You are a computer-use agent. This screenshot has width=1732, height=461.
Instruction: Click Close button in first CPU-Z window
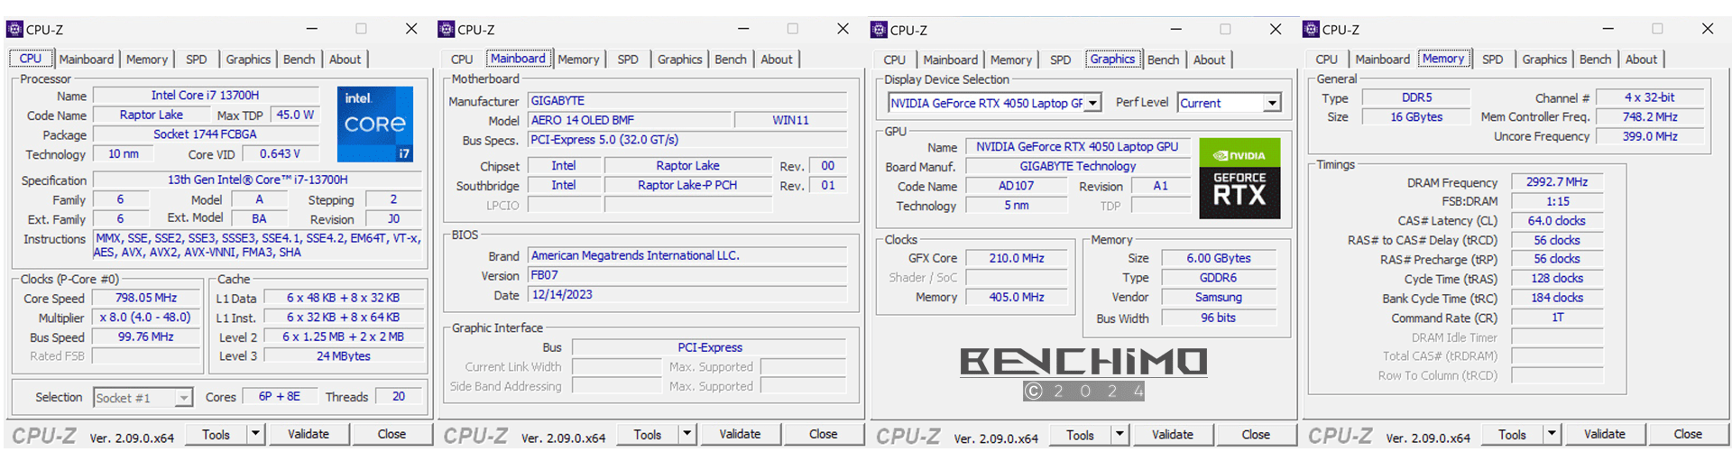tap(392, 434)
